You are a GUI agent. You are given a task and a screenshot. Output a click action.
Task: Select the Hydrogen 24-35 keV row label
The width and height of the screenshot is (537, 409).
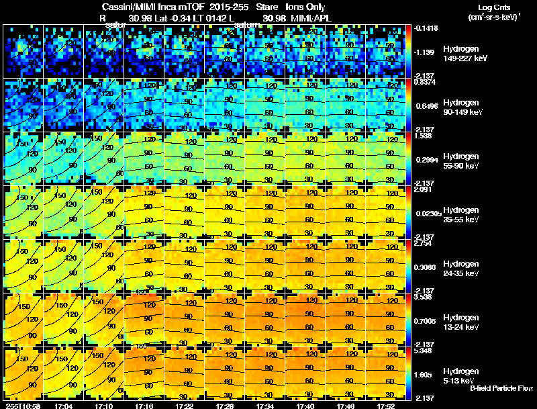point(461,269)
